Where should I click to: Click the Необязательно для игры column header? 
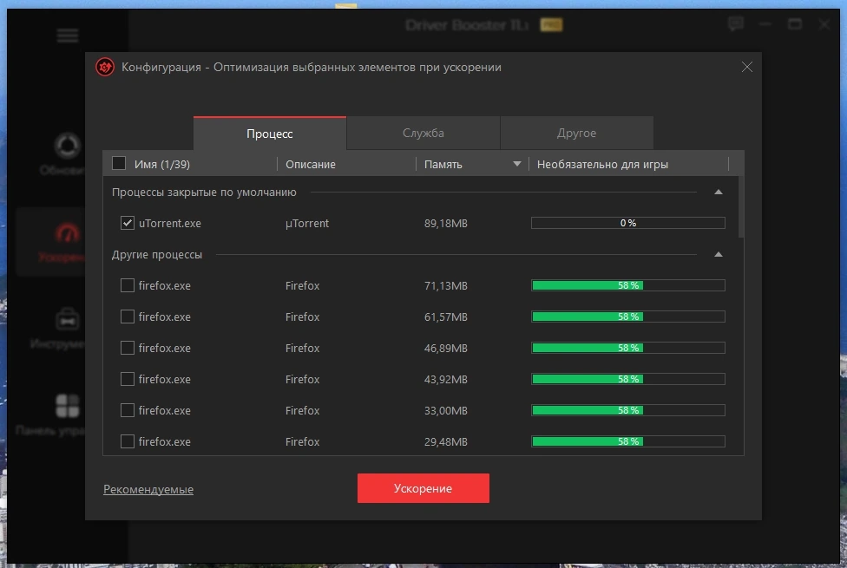(602, 164)
